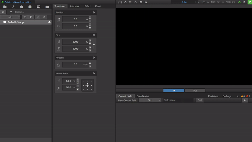Add an image layer with picture icon

point(38,7)
